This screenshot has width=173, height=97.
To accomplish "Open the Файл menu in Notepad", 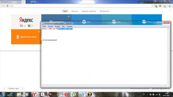I will coord(44,26).
